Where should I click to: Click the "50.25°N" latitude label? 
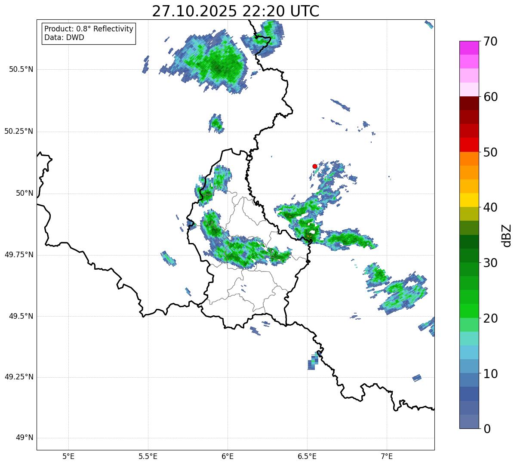pyautogui.click(x=19, y=131)
